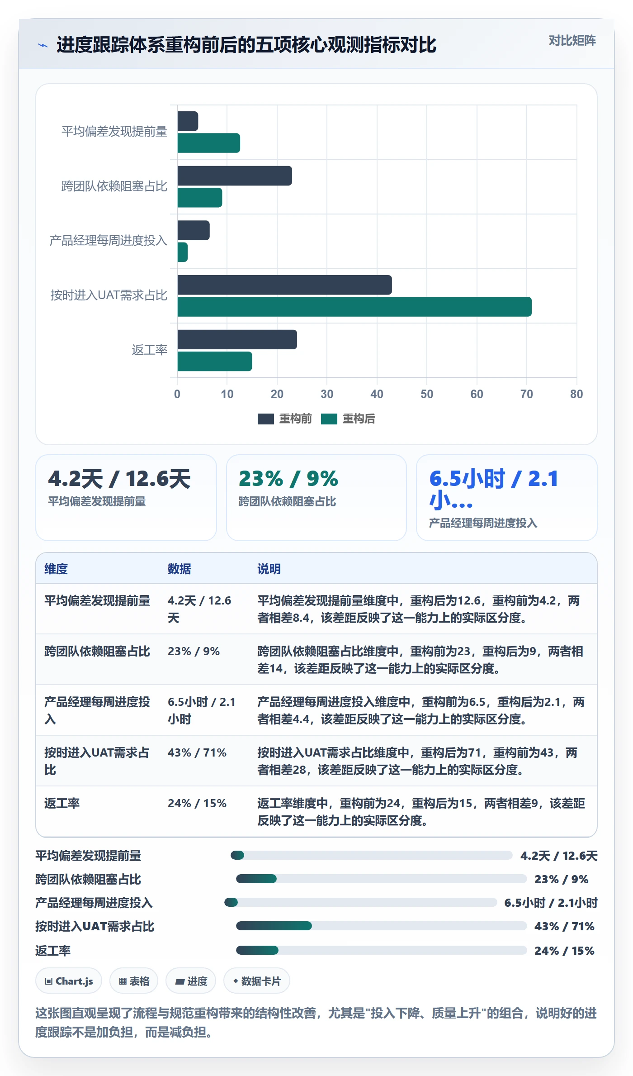The image size is (633, 1076).
Task: Click the 说明 column header
Action: click(269, 569)
